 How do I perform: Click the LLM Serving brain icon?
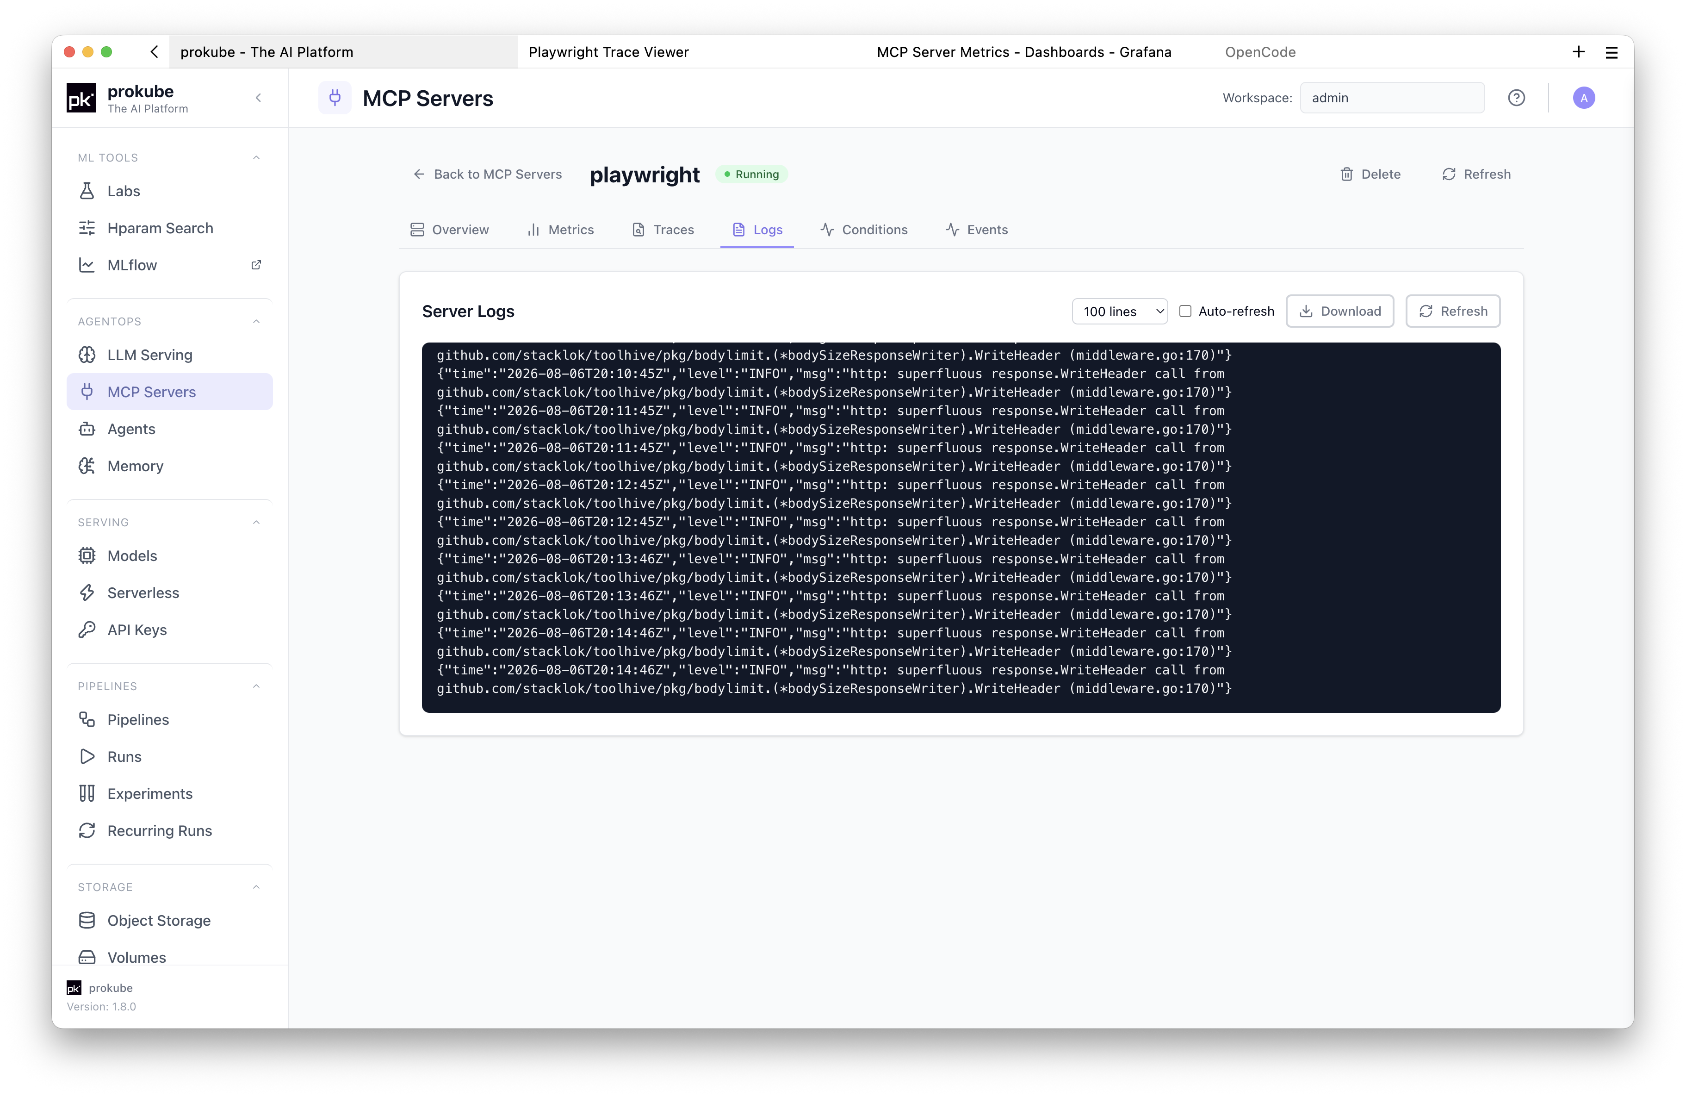[87, 355]
